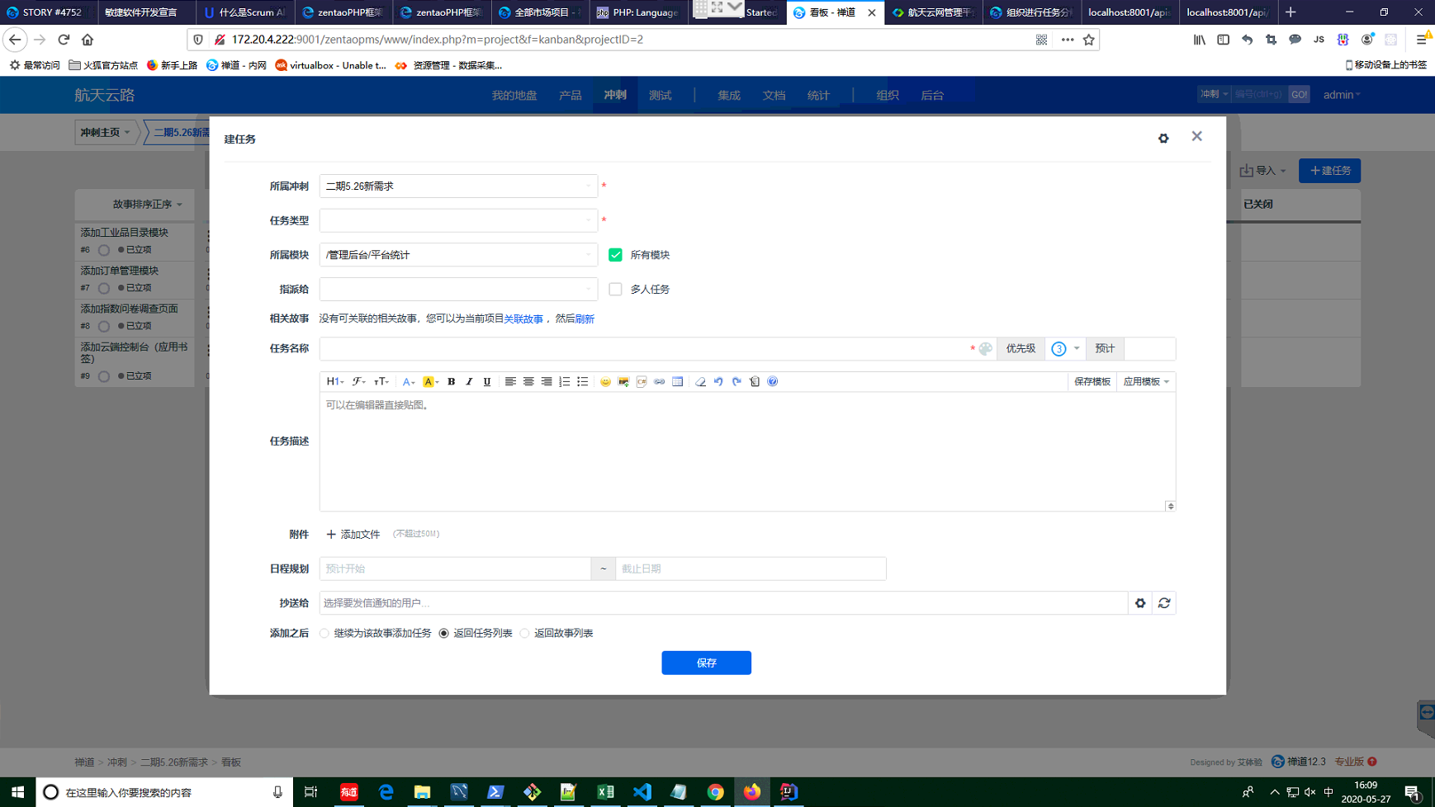The height and width of the screenshot is (807, 1435).
Task: Open the font size dropdown in editor
Action: point(381,381)
